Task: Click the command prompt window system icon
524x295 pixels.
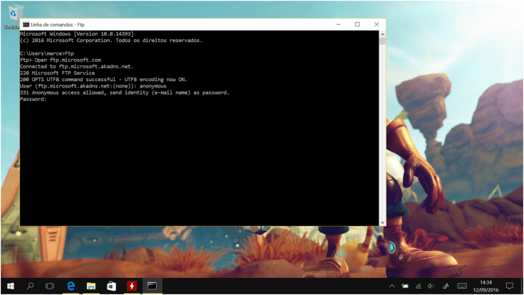Action: point(26,24)
